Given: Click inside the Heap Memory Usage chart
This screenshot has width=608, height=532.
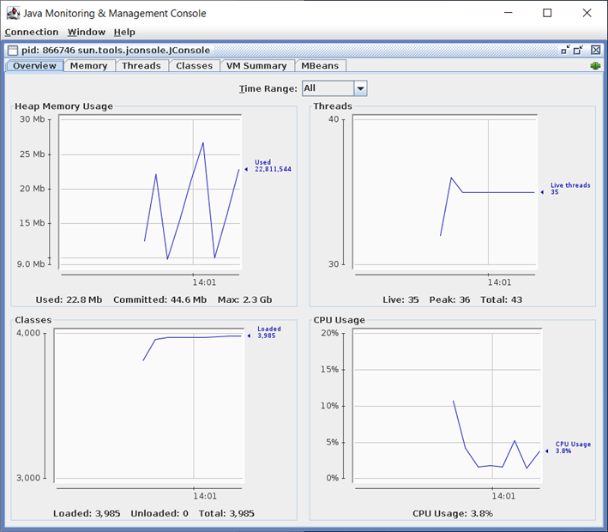Looking at the screenshot, I should (x=150, y=193).
